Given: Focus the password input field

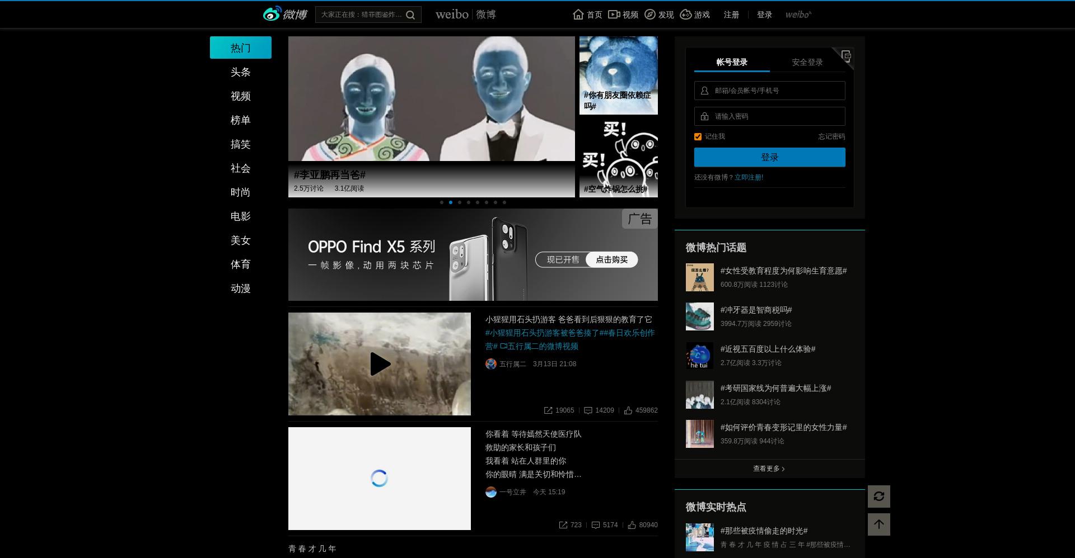Looking at the screenshot, I should point(770,116).
